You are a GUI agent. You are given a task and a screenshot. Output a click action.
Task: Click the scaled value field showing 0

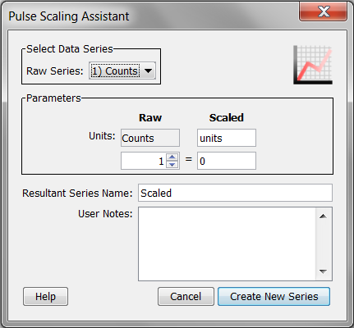(x=227, y=161)
